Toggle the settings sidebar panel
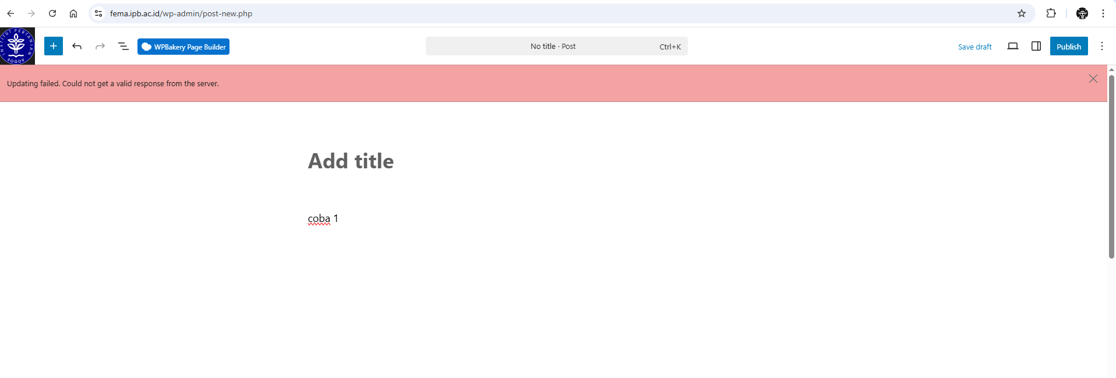This screenshot has height=378, width=1116. 1036,46
